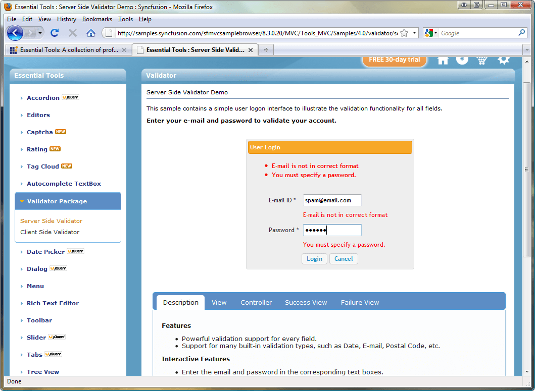The height and width of the screenshot is (391, 535).
Task: Switch to the Controller tab
Action: point(256,302)
